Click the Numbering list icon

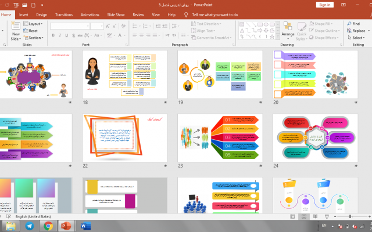pyautogui.click(x=146, y=26)
